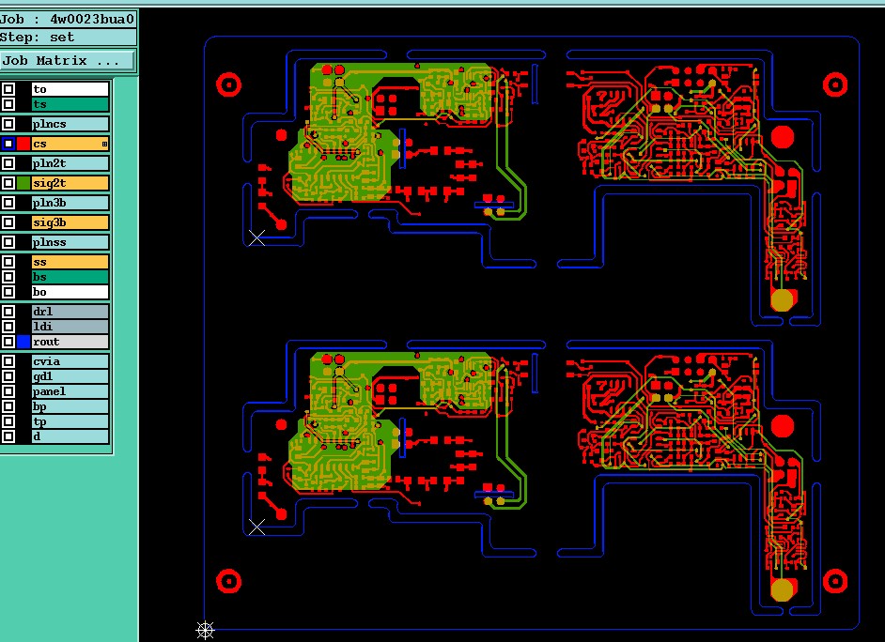The height and width of the screenshot is (642, 885).
Task: Click the bottom-left red tooling hole target
Action: (x=228, y=581)
